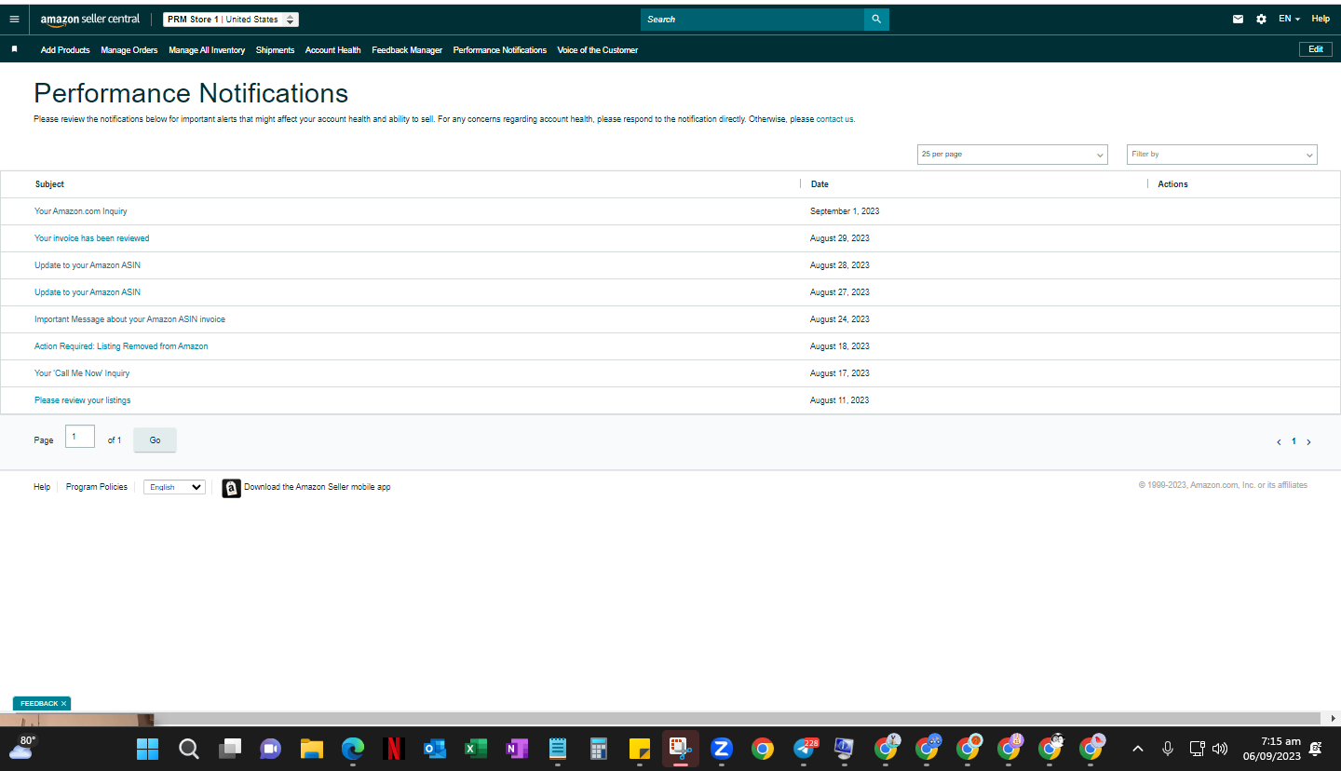The height and width of the screenshot is (771, 1341).
Task: Click the Amazon Seller Central logo
Action: click(90, 20)
